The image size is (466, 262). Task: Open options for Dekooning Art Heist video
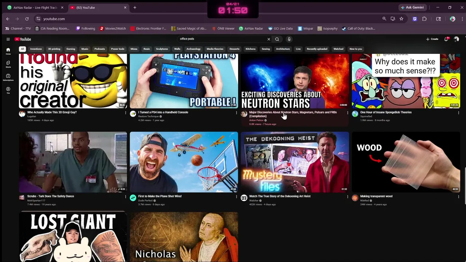(x=347, y=197)
